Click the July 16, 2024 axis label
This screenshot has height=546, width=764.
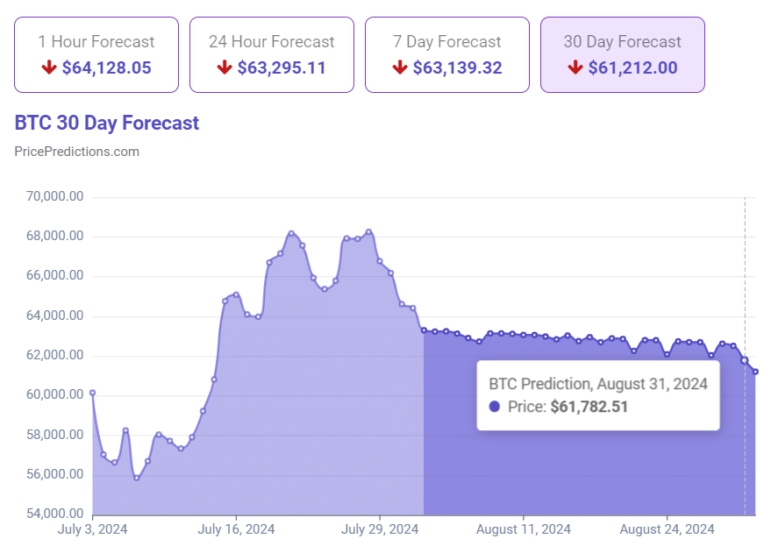(x=236, y=529)
